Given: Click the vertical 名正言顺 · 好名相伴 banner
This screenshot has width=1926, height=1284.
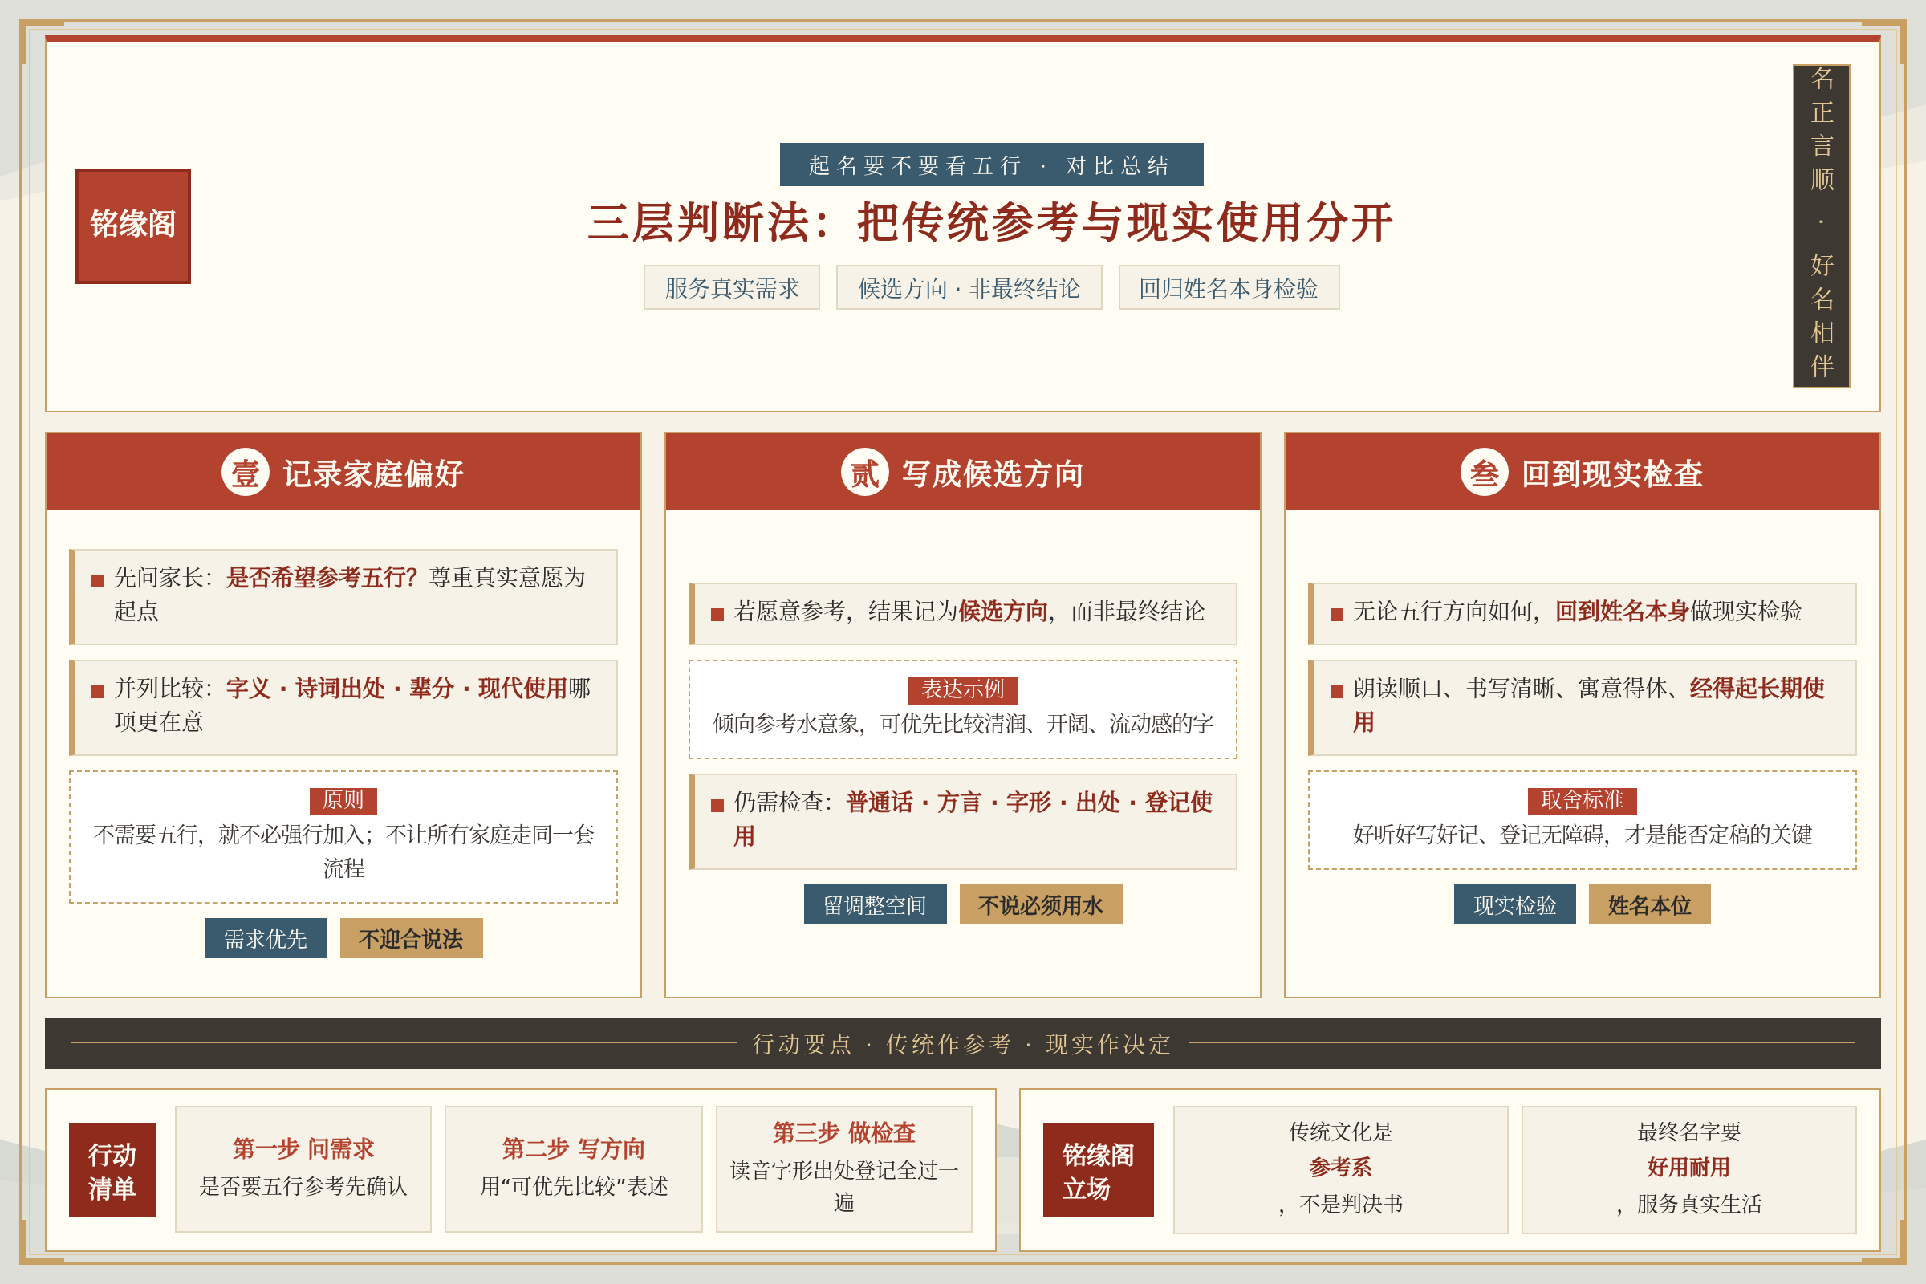Looking at the screenshot, I should click(1821, 226).
